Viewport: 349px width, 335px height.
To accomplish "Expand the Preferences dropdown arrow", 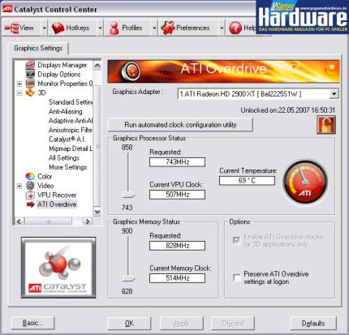I will pos(222,28).
